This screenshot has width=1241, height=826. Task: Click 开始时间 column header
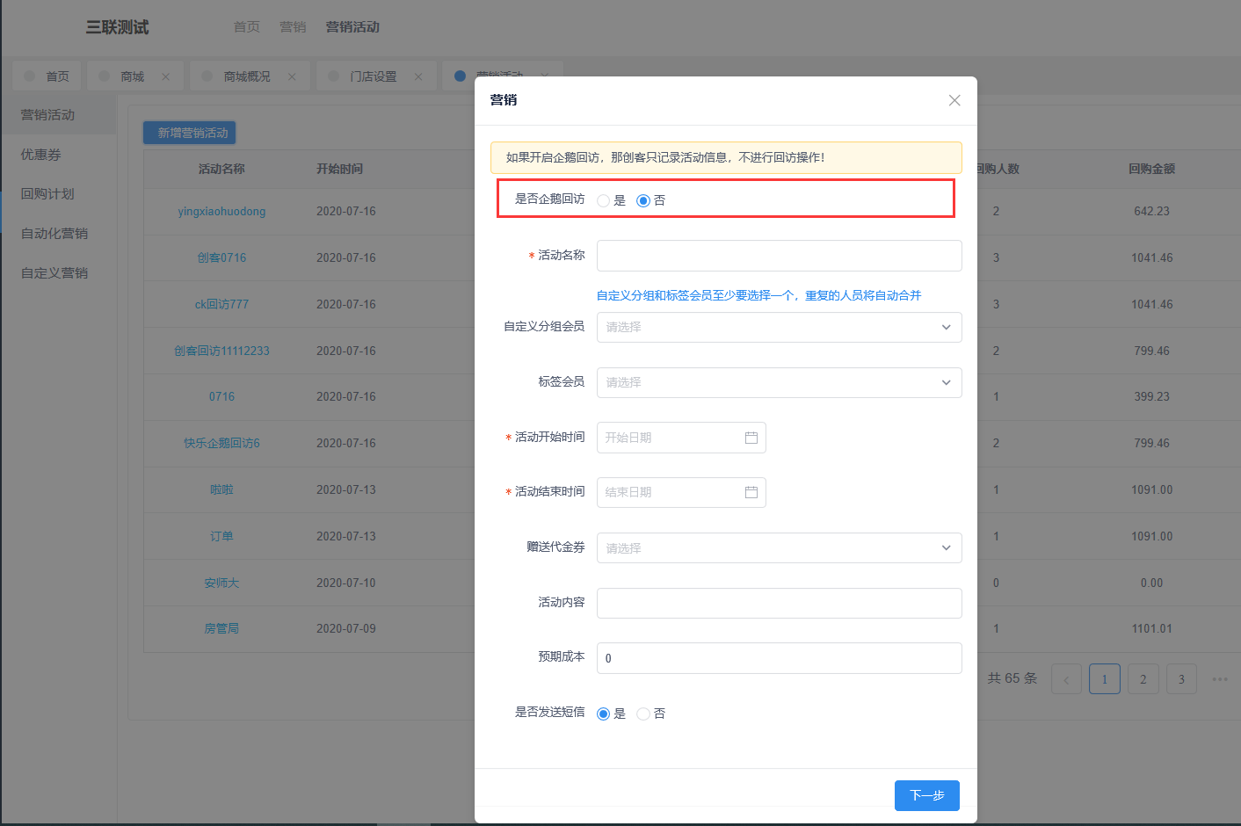coord(339,169)
